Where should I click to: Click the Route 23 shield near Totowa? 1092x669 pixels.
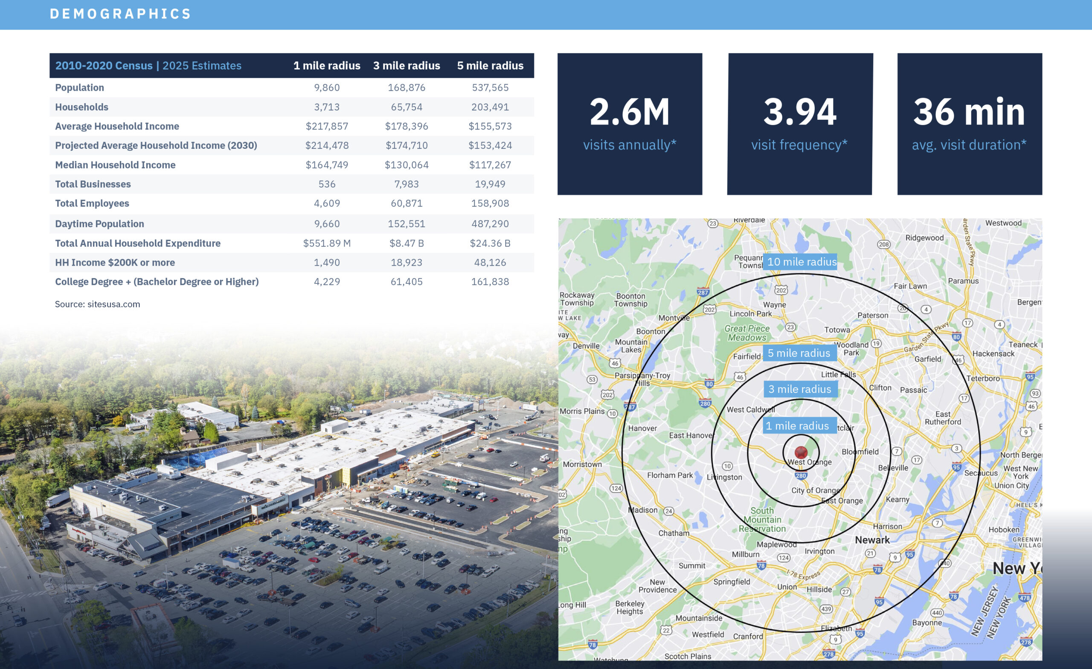click(791, 327)
